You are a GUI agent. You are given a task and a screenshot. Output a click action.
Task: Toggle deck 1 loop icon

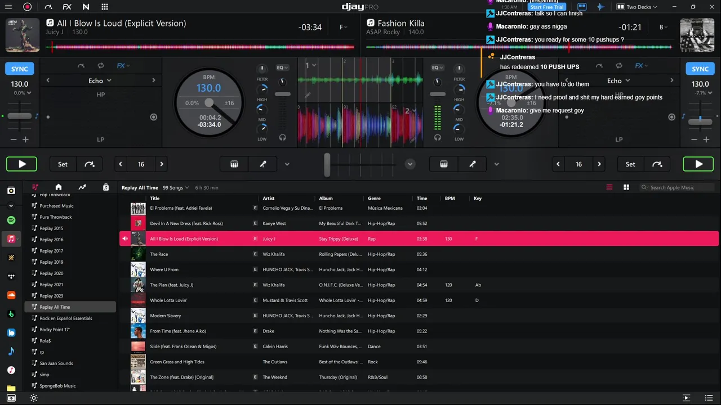101,66
